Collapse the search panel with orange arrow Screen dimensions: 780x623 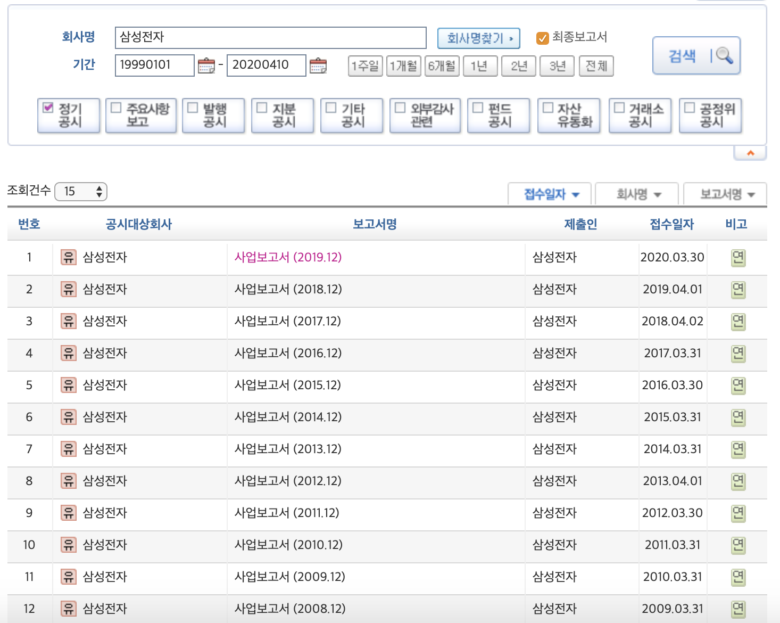pos(750,153)
